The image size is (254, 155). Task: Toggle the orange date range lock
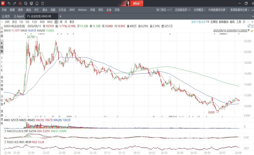tap(252, 31)
